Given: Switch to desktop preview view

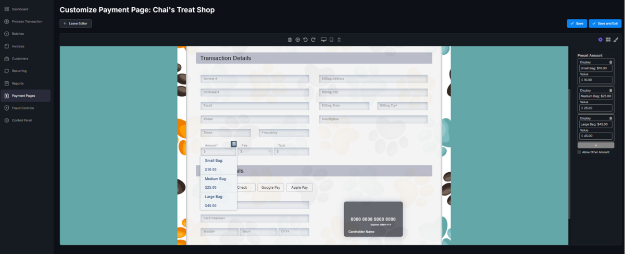Looking at the screenshot, I should (323, 40).
